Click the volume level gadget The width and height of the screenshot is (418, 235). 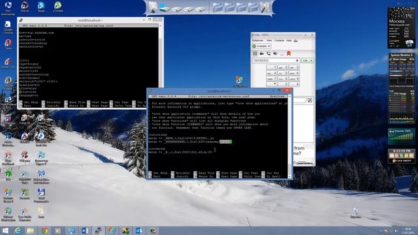pyautogui.click(x=402, y=136)
